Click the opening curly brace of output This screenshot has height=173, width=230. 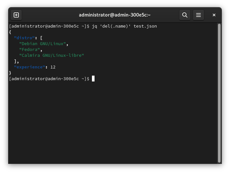tap(10, 32)
